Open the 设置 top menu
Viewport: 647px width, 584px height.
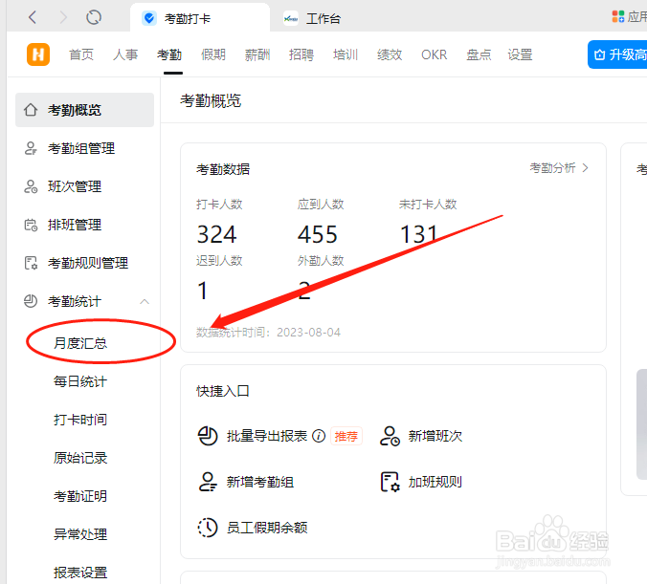(x=520, y=54)
